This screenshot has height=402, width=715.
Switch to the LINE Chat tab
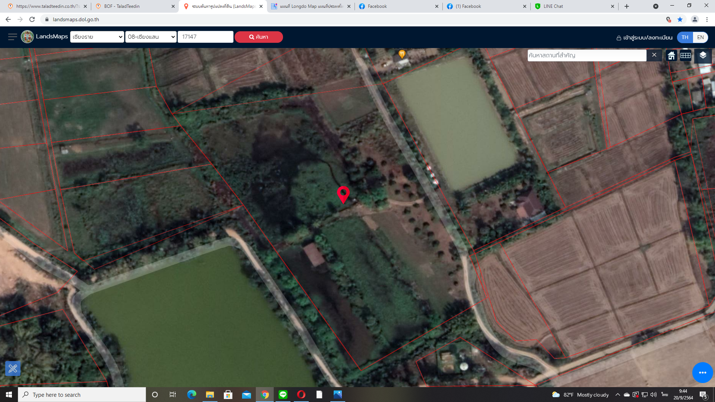pos(574,6)
